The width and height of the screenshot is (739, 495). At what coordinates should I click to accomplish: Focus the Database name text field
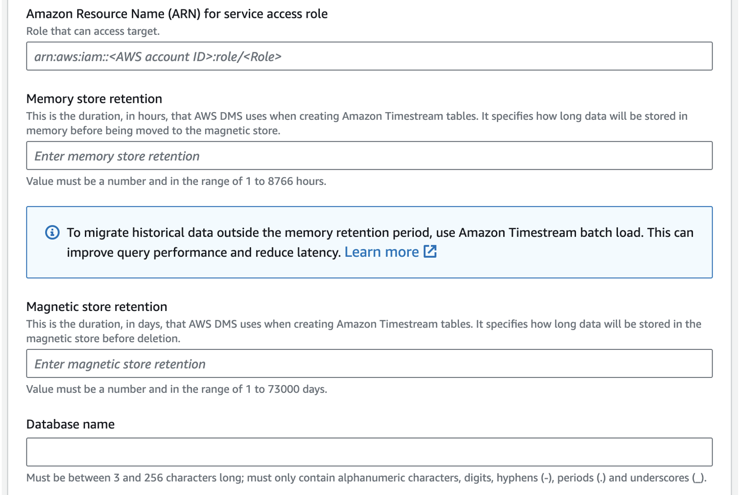[369, 452]
